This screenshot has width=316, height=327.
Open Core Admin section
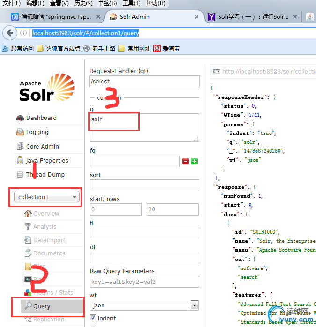coord(43,146)
